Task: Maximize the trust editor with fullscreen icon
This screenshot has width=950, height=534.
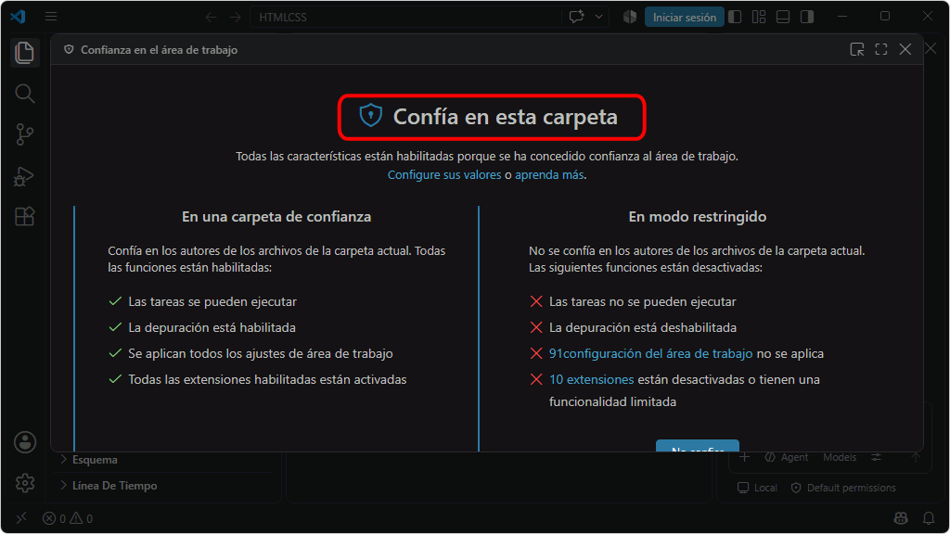Action: coord(881,50)
